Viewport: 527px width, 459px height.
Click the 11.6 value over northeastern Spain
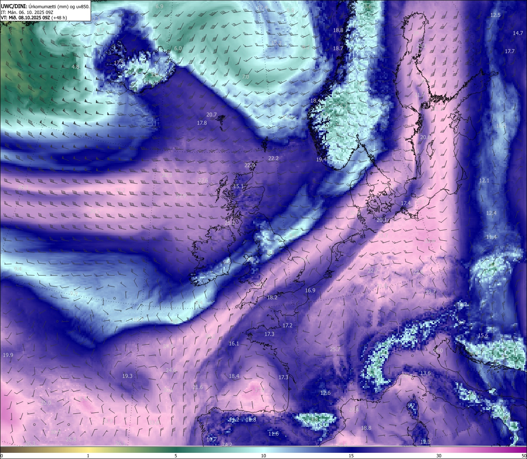tap(273, 433)
